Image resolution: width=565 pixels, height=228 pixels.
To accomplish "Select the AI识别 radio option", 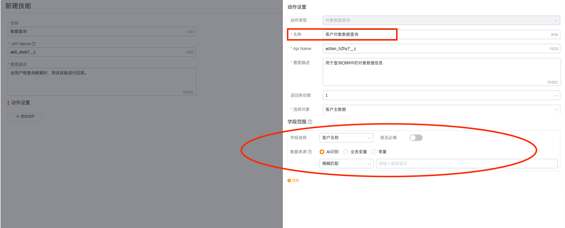I will pyautogui.click(x=322, y=152).
